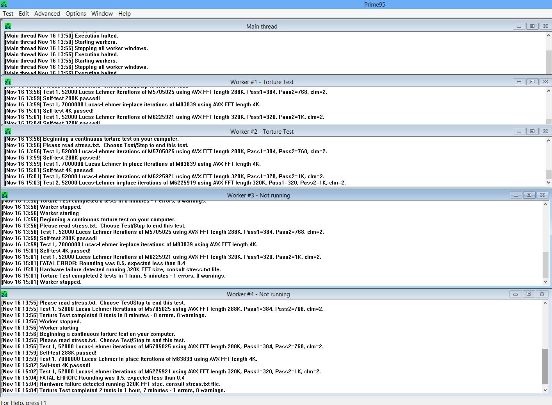Click Main thread 'Stopping all worker windows' 13:55 line
Screen dimensions: 552x405
click(76, 48)
